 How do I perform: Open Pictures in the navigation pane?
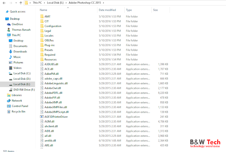(16, 62)
